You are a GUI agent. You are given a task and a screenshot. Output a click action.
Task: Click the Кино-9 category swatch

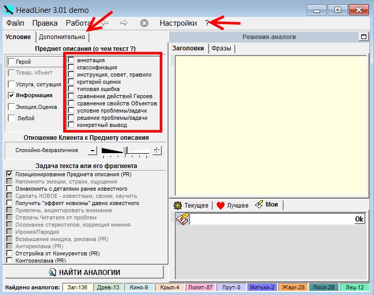point(139,287)
